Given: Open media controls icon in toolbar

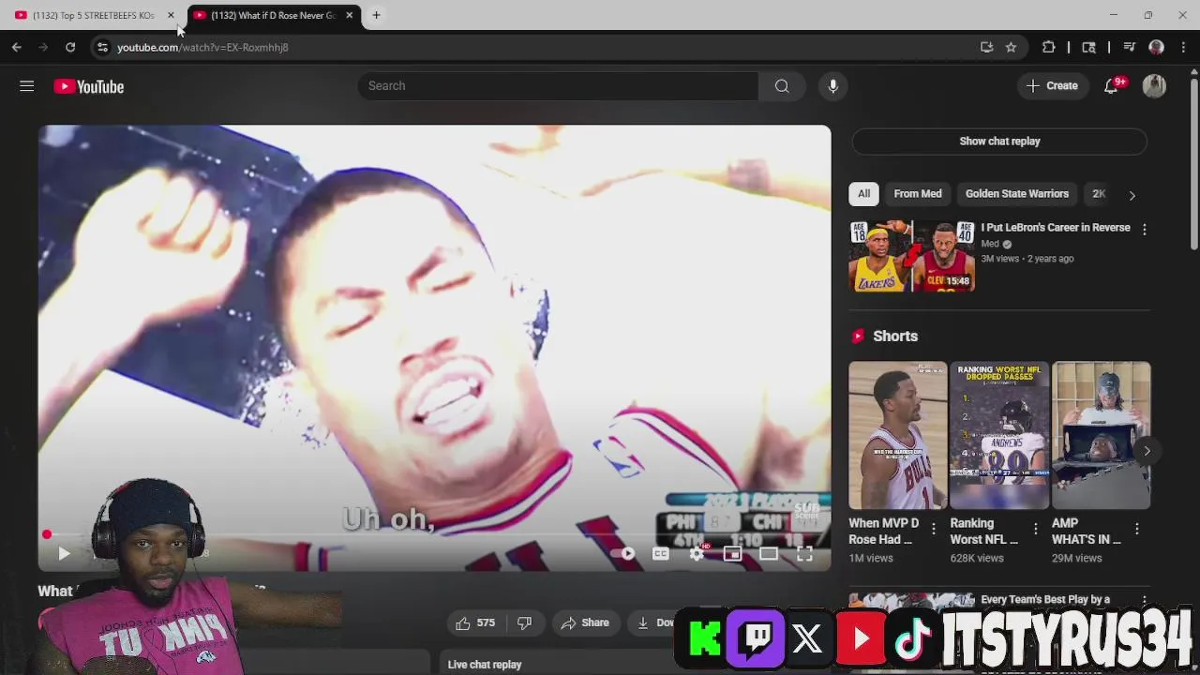Looking at the screenshot, I should coord(1130,47).
